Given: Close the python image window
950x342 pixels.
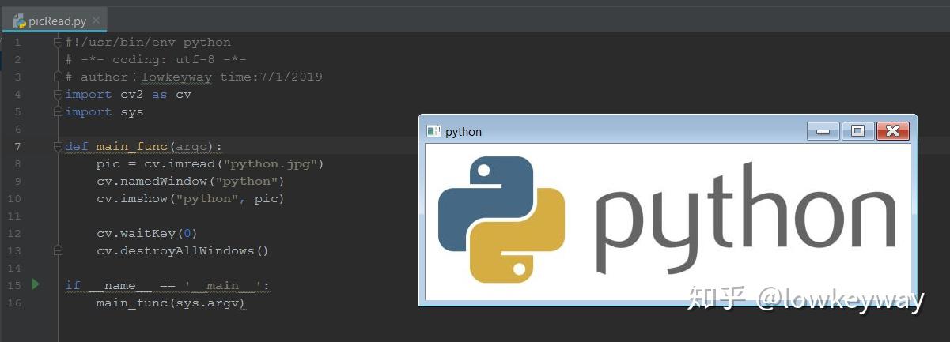Looking at the screenshot, I should point(893,131).
